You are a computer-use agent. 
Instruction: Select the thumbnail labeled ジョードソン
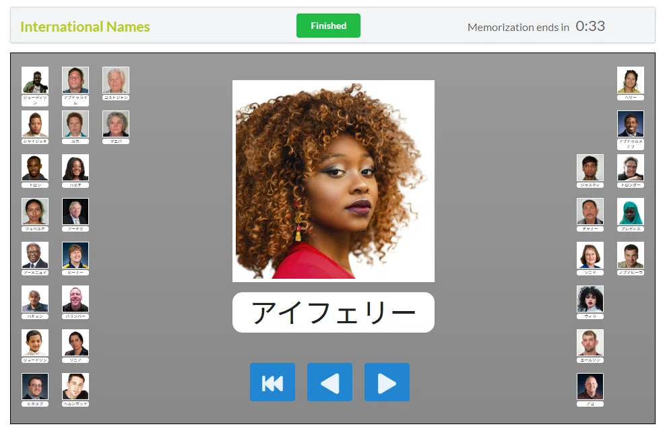point(35,343)
